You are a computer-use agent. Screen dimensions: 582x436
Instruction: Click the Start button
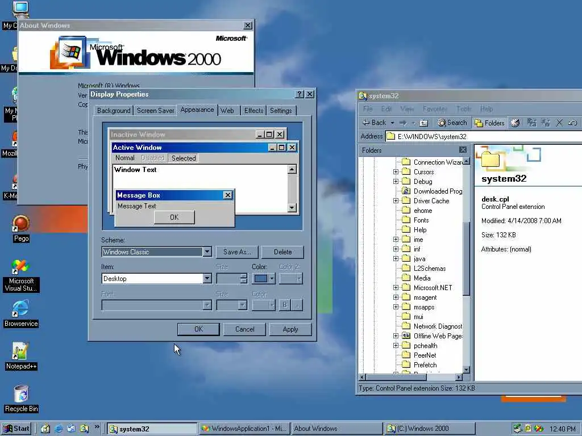click(x=16, y=429)
